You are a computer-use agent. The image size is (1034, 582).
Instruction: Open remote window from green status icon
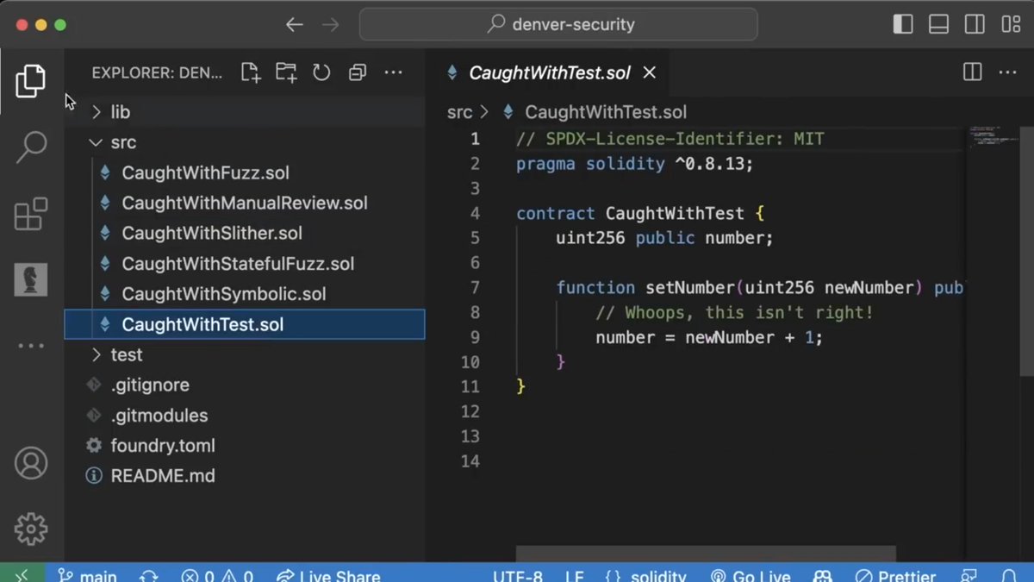tap(22, 574)
